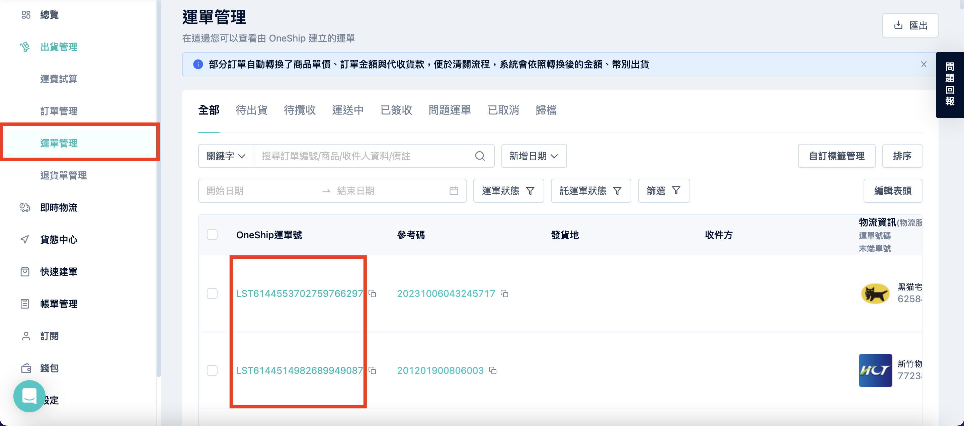964x426 pixels.
Task: Check the row for LST6144514982689949087
Action: click(x=212, y=370)
